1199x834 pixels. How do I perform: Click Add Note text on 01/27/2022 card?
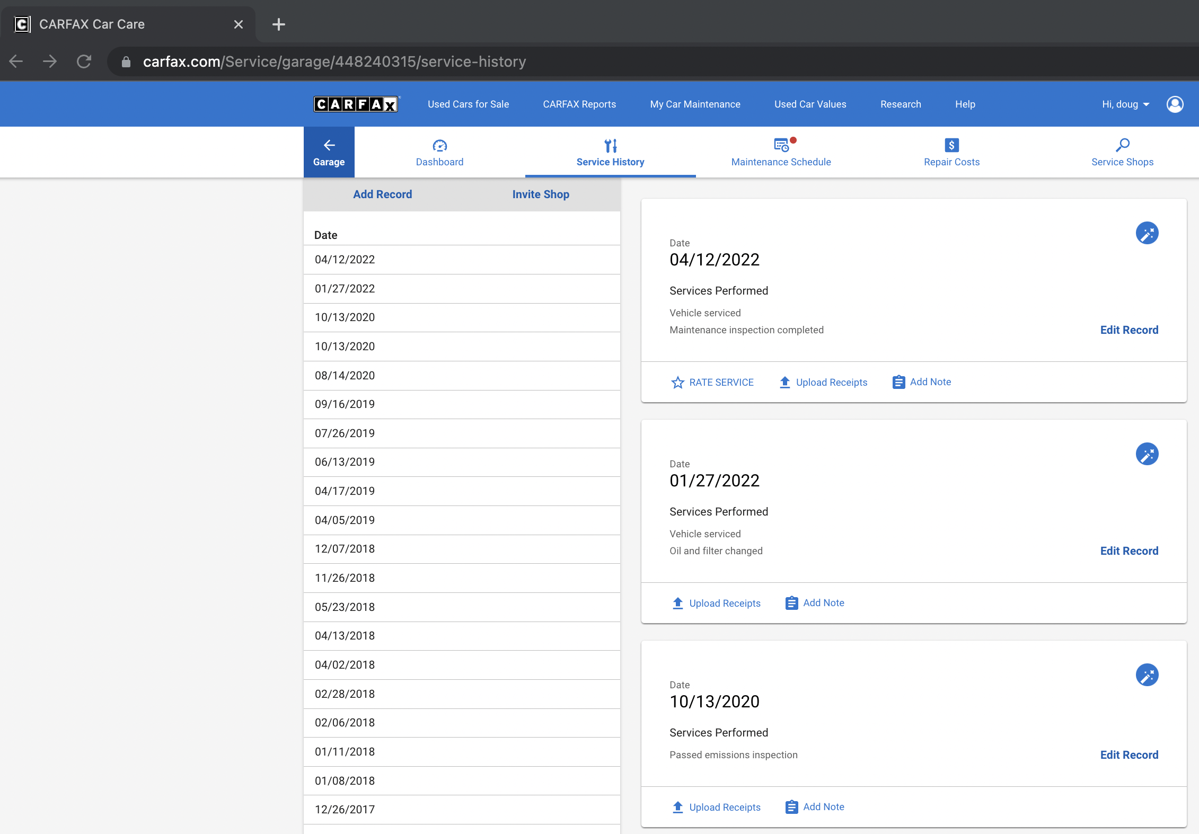(824, 603)
